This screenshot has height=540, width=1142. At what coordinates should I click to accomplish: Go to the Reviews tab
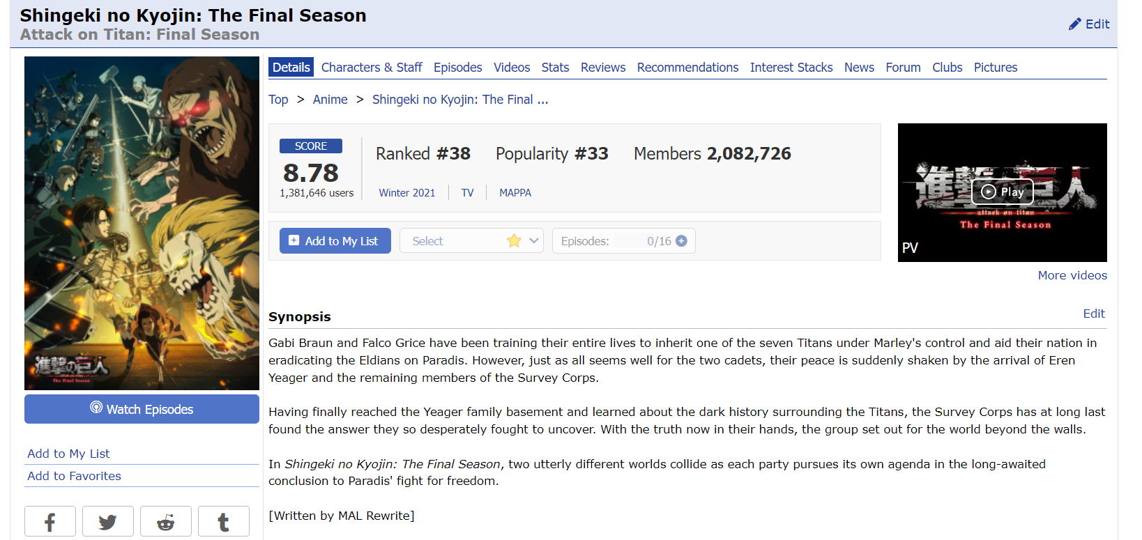603,68
